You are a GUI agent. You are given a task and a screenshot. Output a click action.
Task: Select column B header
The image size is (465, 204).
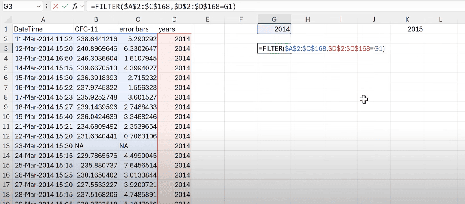point(96,19)
